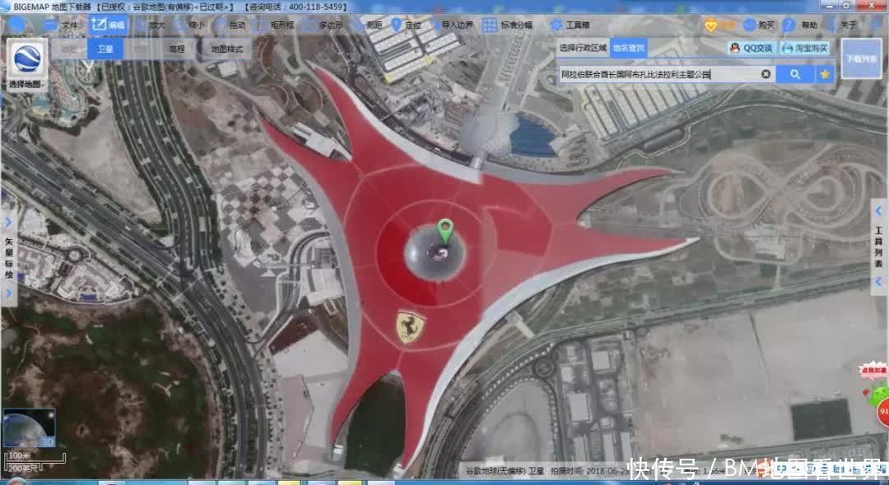This screenshot has width=889, height=485.
Task: Click the green location pin on map
Action: pyautogui.click(x=445, y=230)
